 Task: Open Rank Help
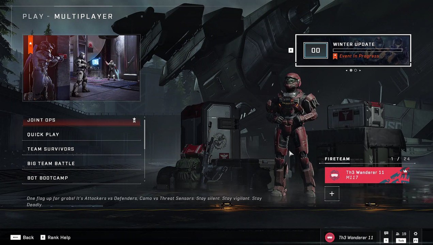coord(59,238)
